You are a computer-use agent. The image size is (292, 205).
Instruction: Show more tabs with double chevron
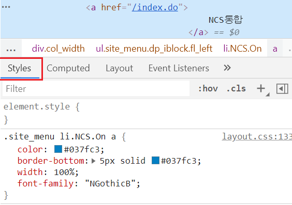(x=227, y=68)
